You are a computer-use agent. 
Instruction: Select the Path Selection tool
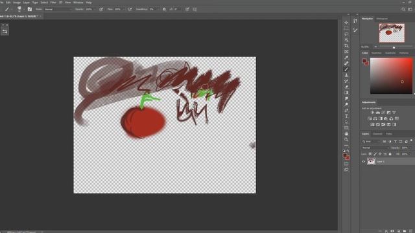tap(346, 122)
